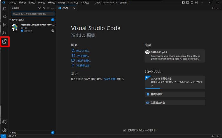Open the VS Code を開始する walkthrough
Image resolution: width=222 pixels, height=138 pixels.
[x=175, y=82]
